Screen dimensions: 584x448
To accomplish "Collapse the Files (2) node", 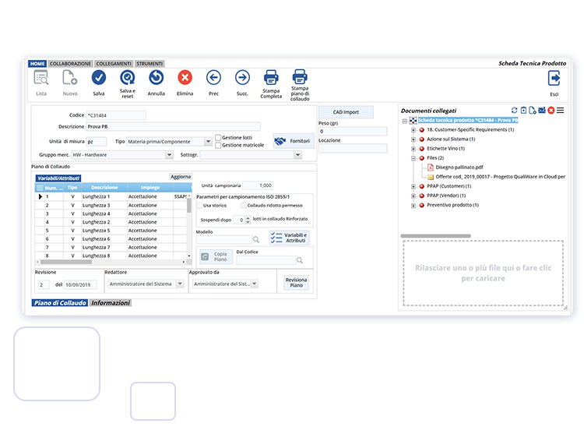I will [x=413, y=158].
